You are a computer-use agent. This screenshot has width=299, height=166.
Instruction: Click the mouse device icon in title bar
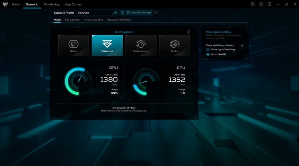pos(252,4)
